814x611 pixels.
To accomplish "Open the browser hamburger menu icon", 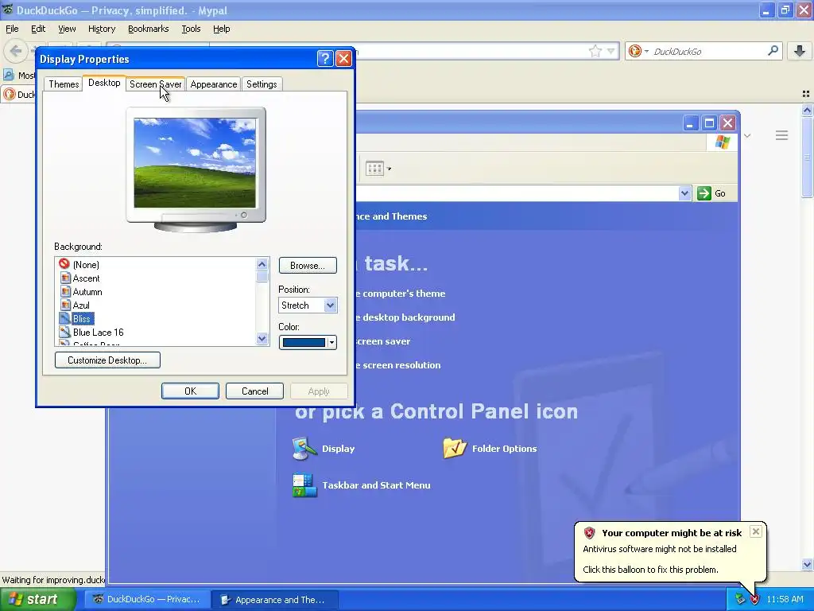I will click(782, 135).
